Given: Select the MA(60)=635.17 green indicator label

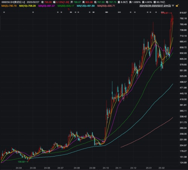Looking at the screenshot, I should click(66, 6).
